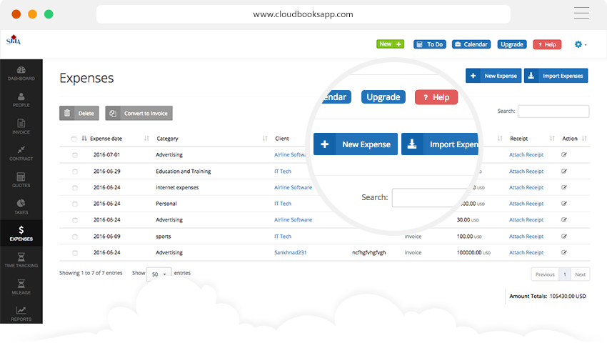This screenshot has width=607, height=343.
Task: Check the 2016-07-01 expense row
Action: 75,155
